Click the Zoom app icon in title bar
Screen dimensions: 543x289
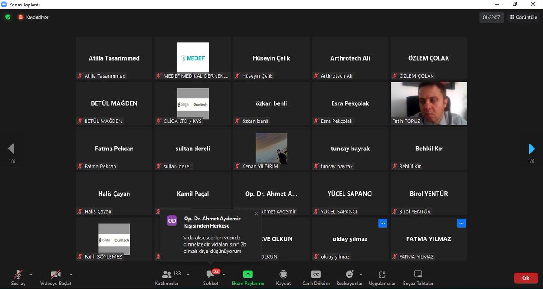[5, 4]
